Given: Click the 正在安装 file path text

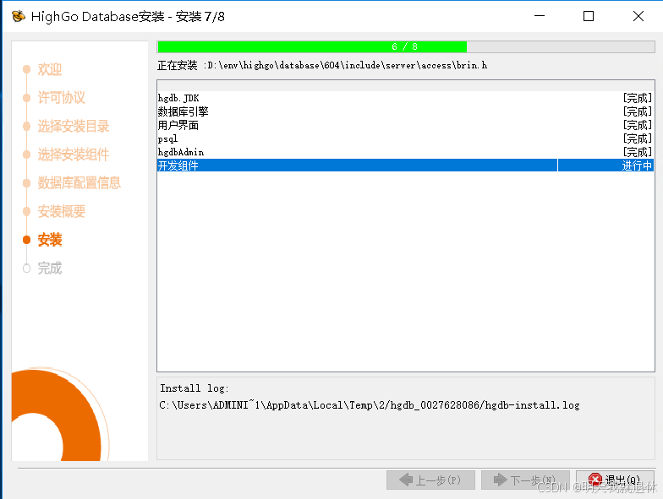Looking at the screenshot, I should [321, 66].
